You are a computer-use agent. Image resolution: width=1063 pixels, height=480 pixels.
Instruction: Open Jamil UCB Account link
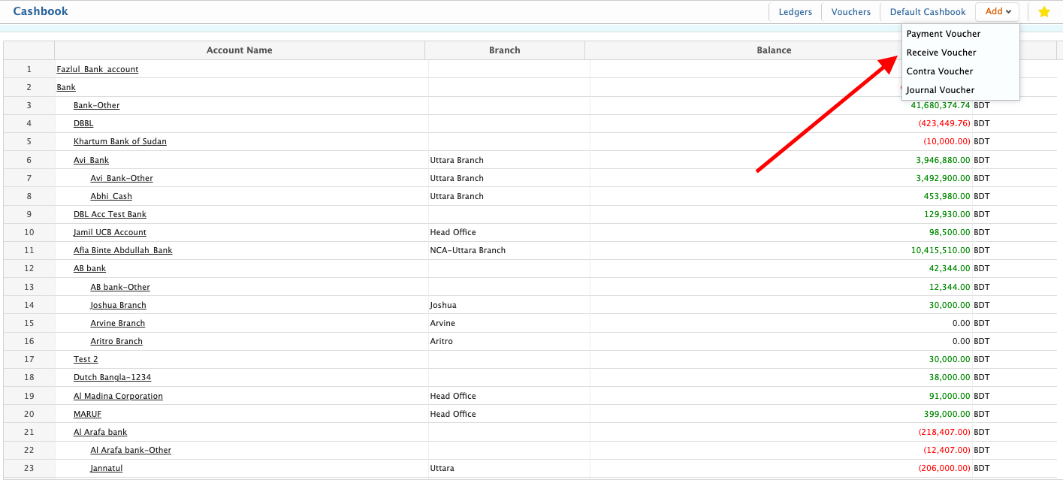tap(110, 232)
